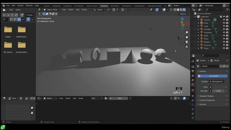This screenshot has width=231, height=130.
Task: Toggle the viewport overlays button
Action: pos(164,10)
